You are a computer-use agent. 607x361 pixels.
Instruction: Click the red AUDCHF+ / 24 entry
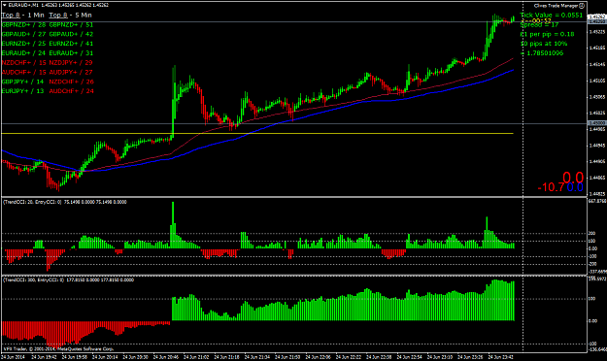[x=71, y=91]
